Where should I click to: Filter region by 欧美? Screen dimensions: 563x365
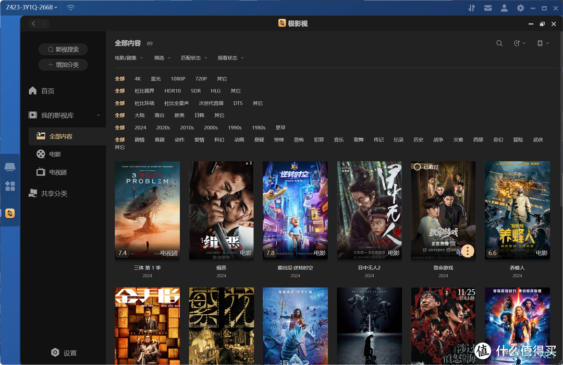pos(179,115)
